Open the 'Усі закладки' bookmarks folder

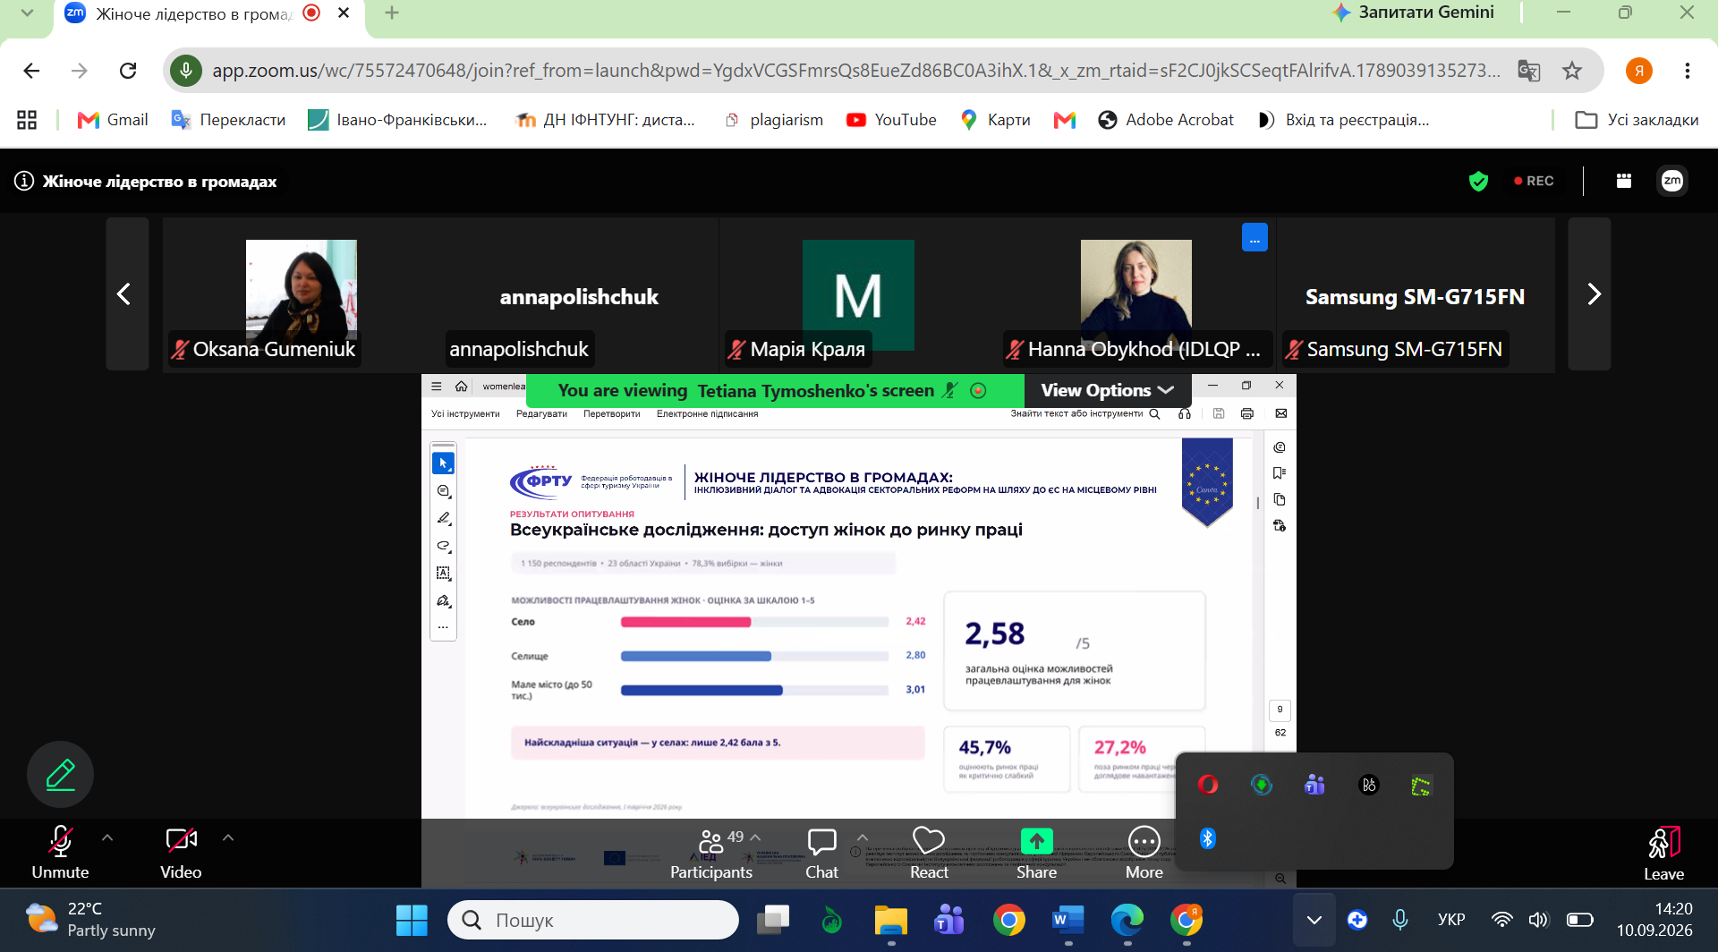coord(1637,120)
